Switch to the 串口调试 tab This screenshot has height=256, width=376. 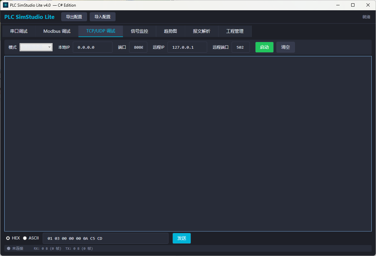point(19,31)
